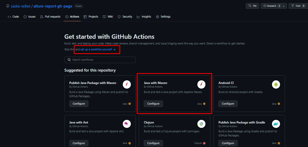Configure the Java with Maven workflow
The image size is (308, 147).
coord(153,104)
